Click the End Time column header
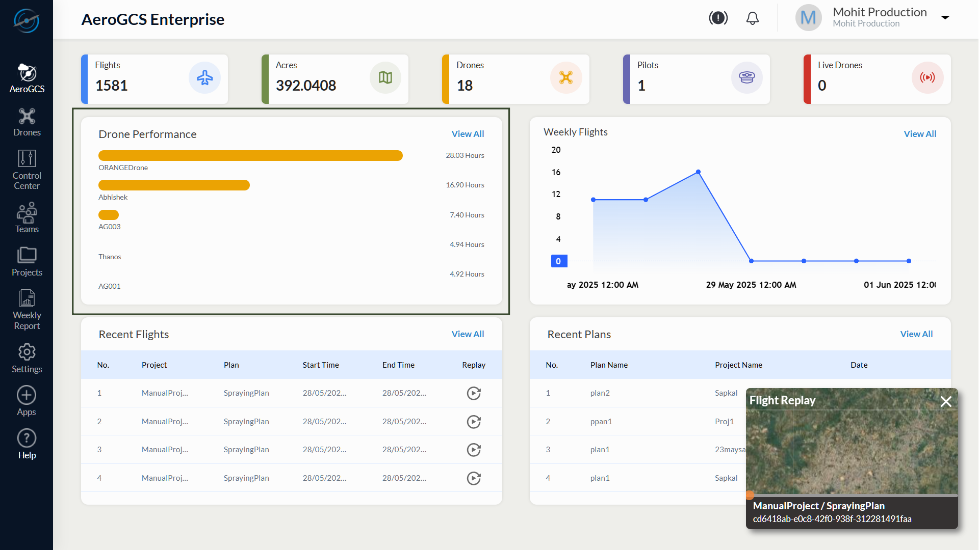 click(x=398, y=365)
